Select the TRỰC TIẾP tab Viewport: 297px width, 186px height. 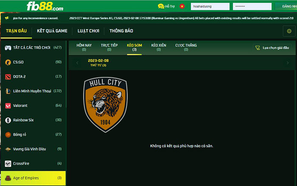[x=109, y=47]
